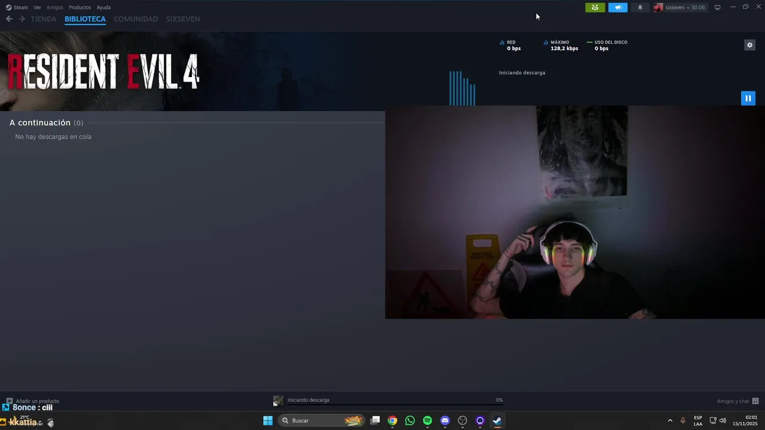765x430 pixels.
Task: Open the Friends and chat icon
Action: click(x=755, y=401)
